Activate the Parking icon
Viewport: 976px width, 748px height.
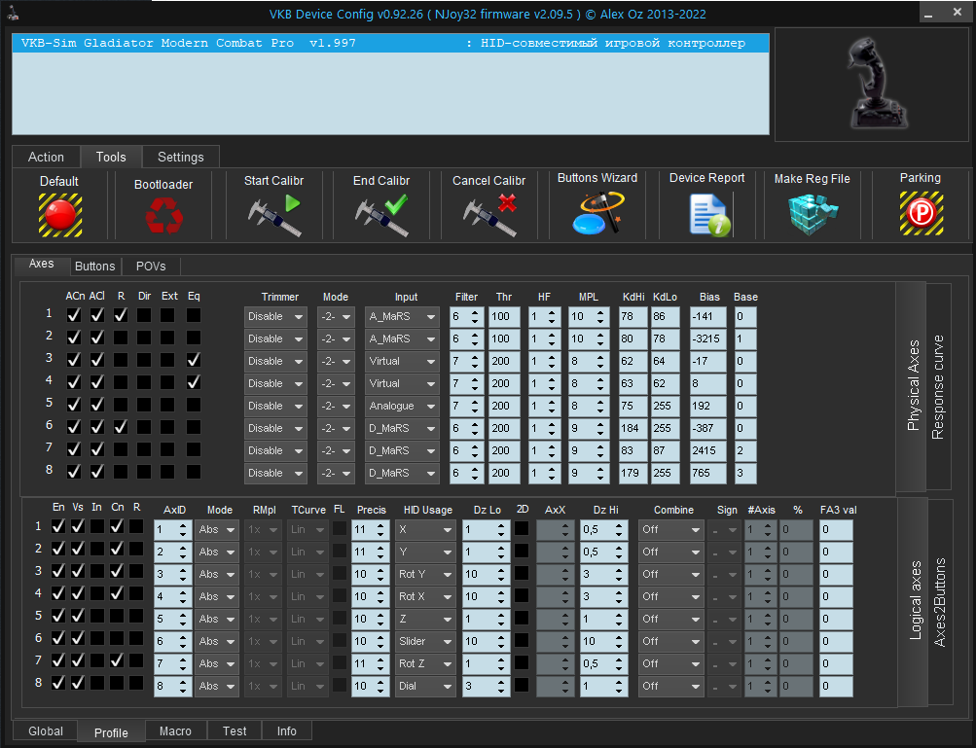point(920,212)
